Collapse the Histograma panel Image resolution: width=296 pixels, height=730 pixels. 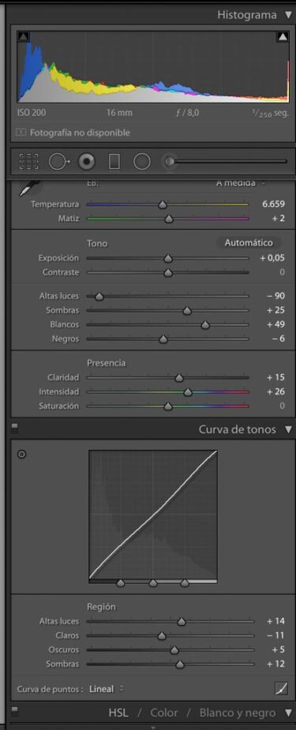[288, 15]
